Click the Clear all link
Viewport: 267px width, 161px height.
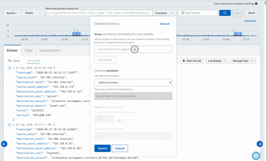coord(165,24)
